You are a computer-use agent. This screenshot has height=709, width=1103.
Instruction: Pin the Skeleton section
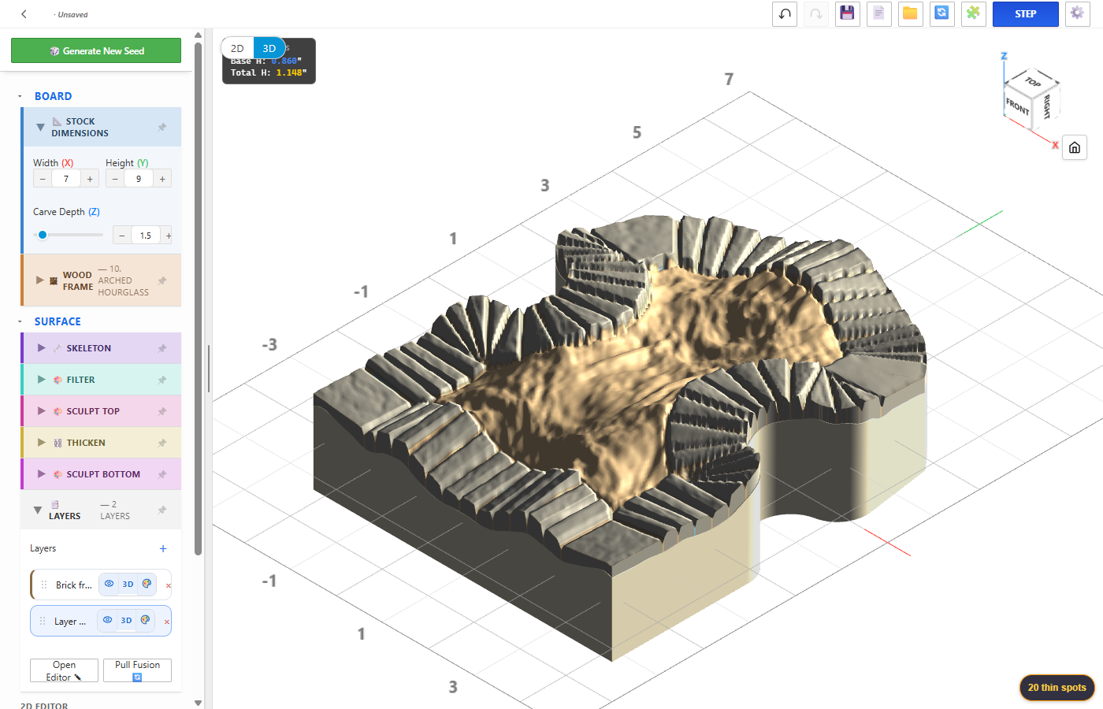pos(162,348)
